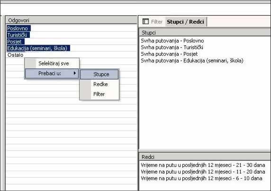The height and width of the screenshot is (191, 271).
Task: Click the Stupci list header
Action: click(x=205, y=33)
